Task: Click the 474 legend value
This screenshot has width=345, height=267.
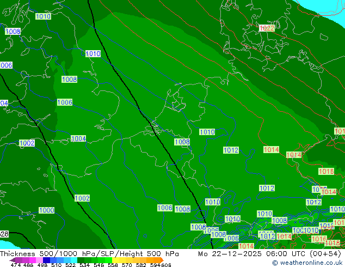Action: 16,265
